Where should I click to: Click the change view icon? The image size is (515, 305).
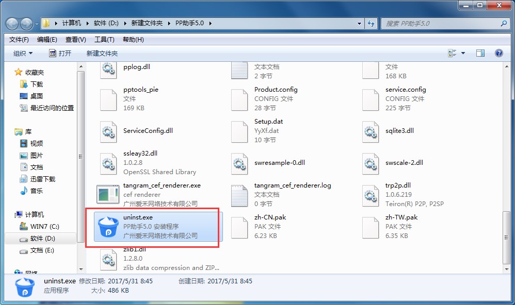click(x=452, y=53)
